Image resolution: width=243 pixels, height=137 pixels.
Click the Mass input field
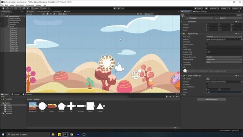click(x=224, y=47)
